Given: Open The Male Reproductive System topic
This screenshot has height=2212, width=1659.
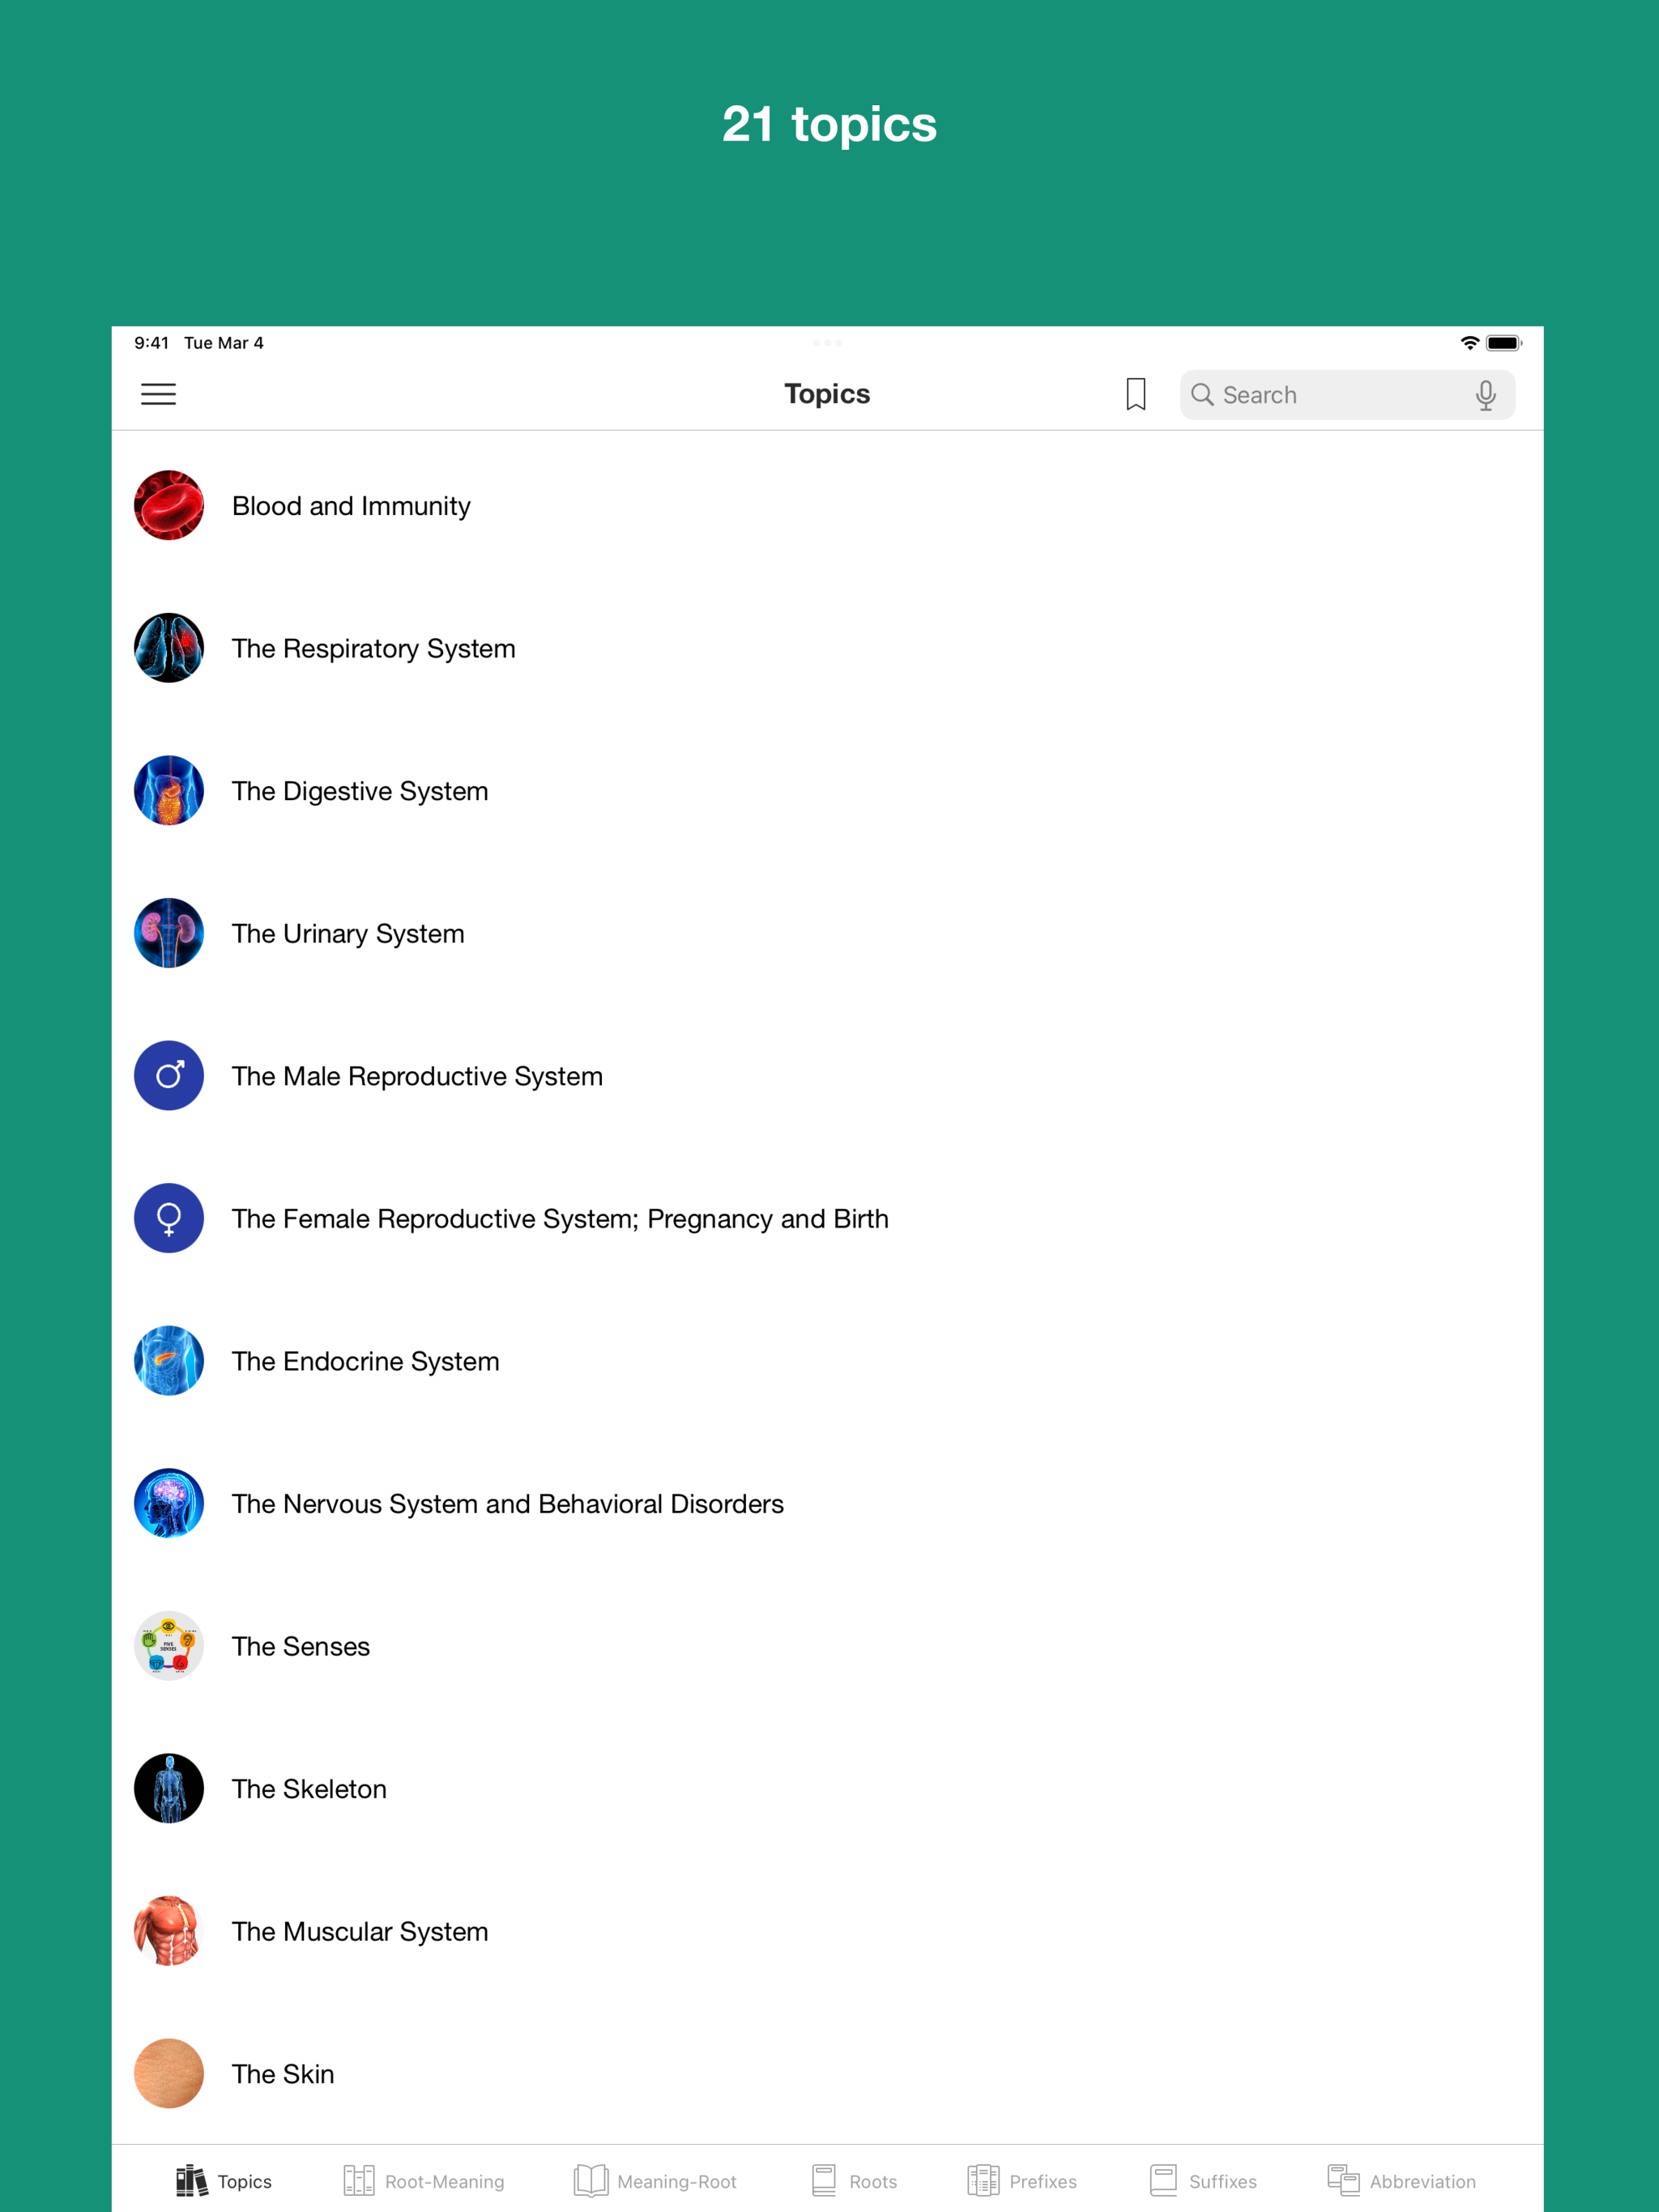Looking at the screenshot, I should click(x=828, y=1075).
